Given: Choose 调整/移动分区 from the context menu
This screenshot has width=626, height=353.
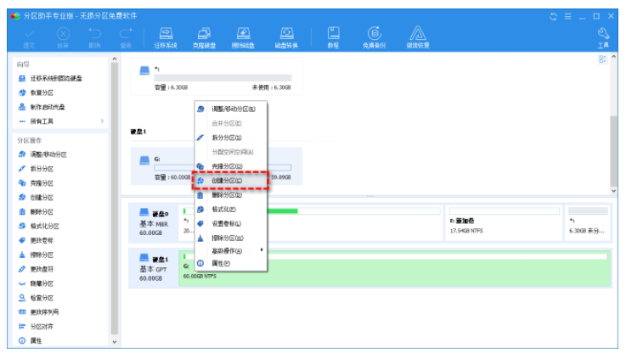Looking at the screenshot, I should tap(232, 109).
